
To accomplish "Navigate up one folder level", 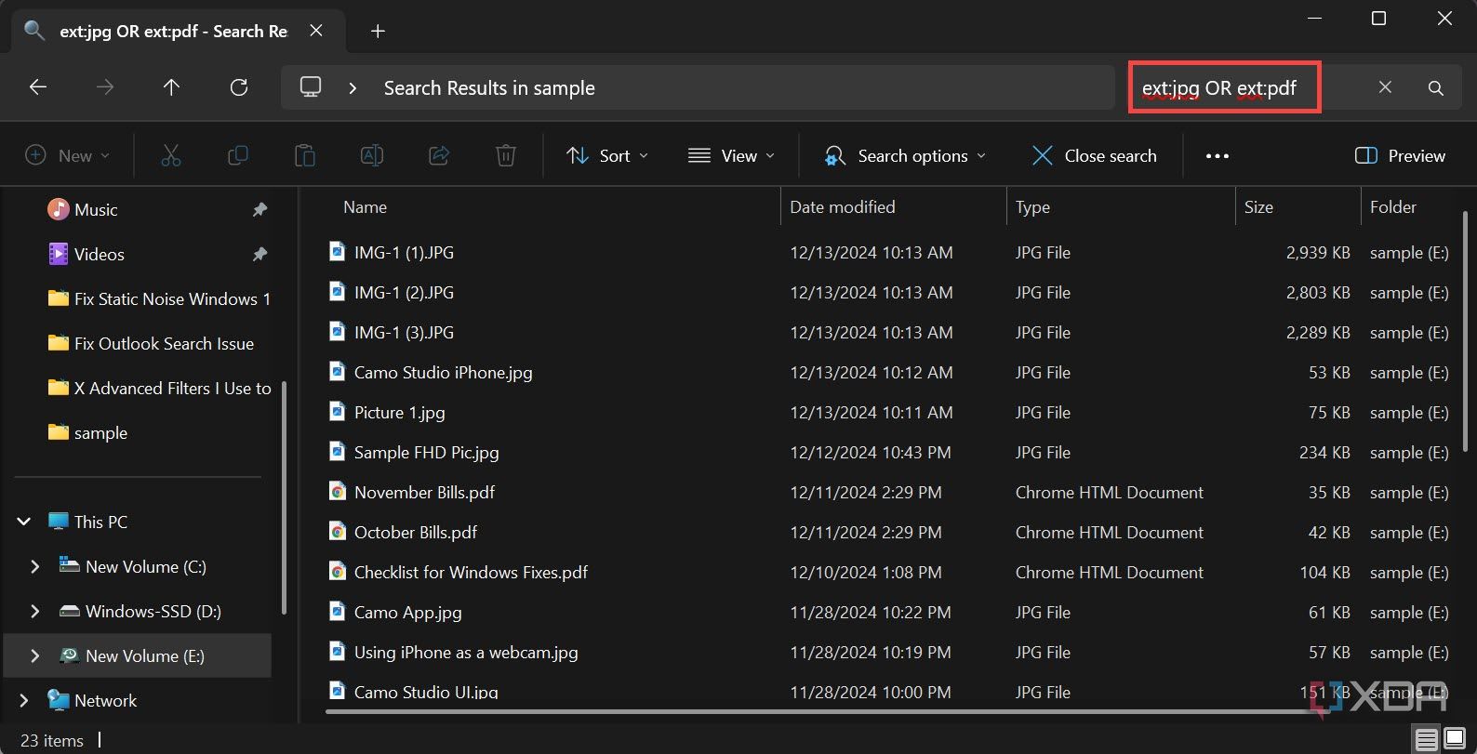I will [171, 87].
